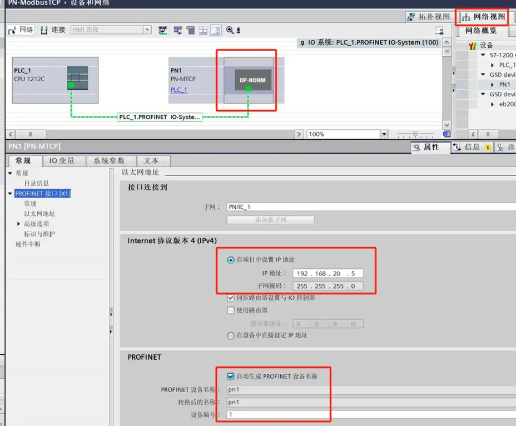516x426 pixels.
Task: Click the table/grid split icon in network toolbar
Action: [203, 30]
